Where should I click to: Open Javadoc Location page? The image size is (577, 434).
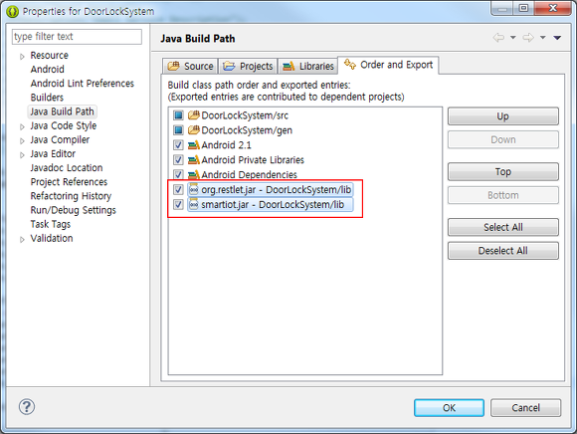click(x=67, y=168)
